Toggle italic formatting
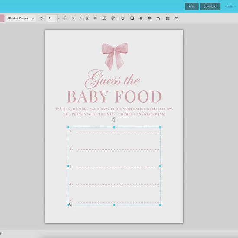This screenshot has height=238, width=238. pos(80,18)
